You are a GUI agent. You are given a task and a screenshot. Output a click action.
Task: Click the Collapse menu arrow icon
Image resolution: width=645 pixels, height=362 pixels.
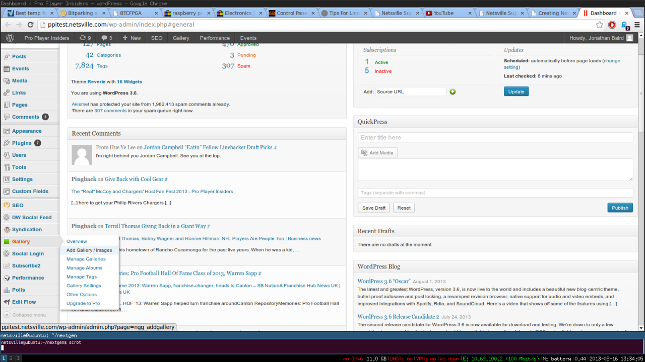6,315
